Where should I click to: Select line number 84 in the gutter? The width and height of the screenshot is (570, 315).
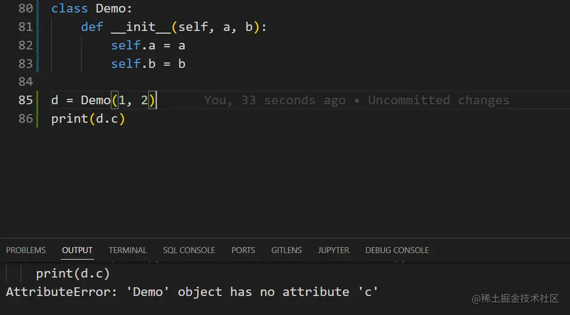click(25, 81)
